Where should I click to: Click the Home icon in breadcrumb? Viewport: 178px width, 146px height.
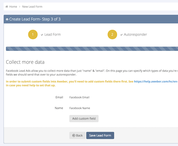tap(7, 6)
